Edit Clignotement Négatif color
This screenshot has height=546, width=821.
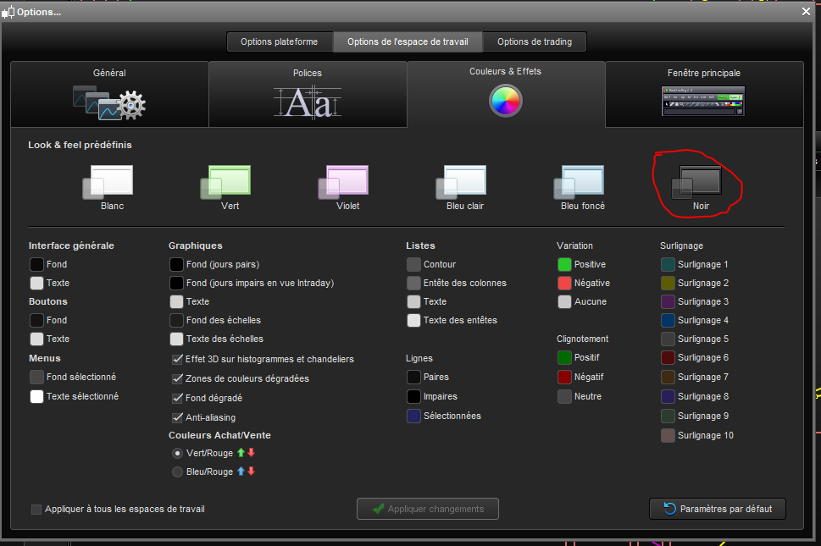pos(564,377)
